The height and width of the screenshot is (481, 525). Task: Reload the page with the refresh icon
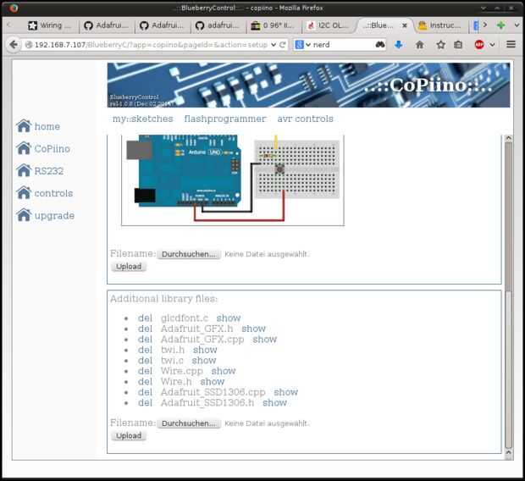pos(283,45)
